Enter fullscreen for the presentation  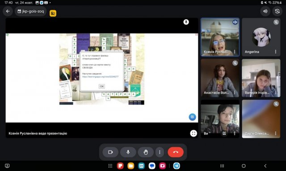[193, 133]
